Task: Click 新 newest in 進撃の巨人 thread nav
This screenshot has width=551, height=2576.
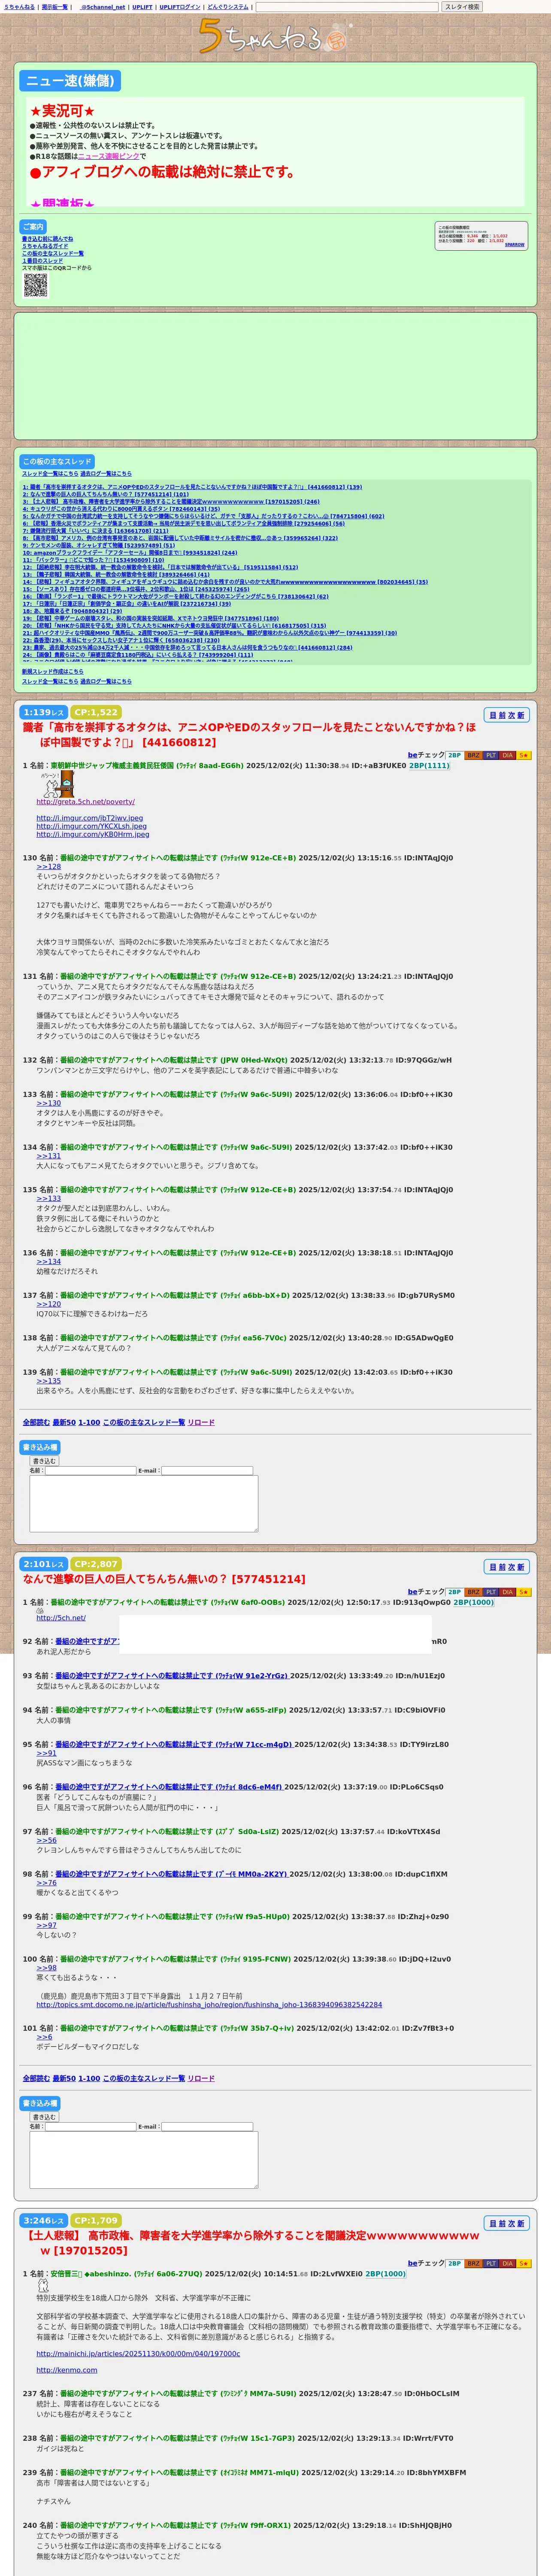Action: pyautogui.click(x=520, y=1567)
